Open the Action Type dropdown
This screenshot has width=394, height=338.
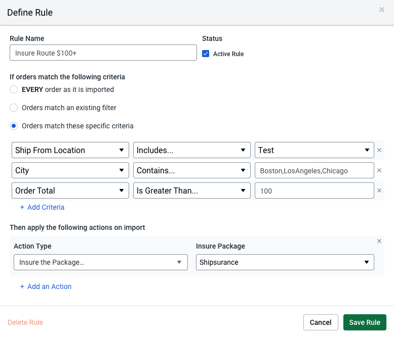101,262
